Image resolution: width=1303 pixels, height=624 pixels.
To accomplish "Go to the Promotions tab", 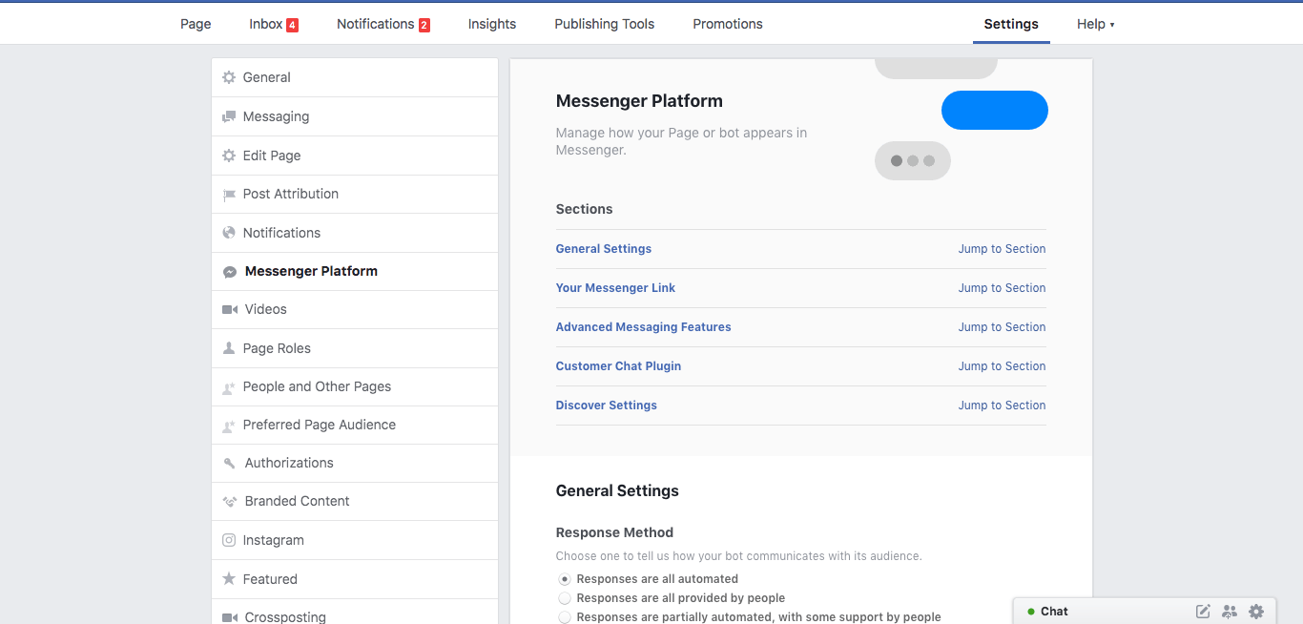I will pos(728,24).
